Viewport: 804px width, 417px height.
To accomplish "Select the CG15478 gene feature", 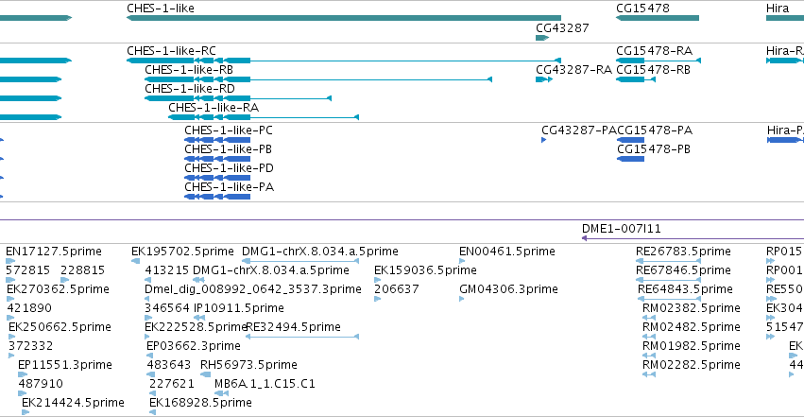I will pos(658,18).
